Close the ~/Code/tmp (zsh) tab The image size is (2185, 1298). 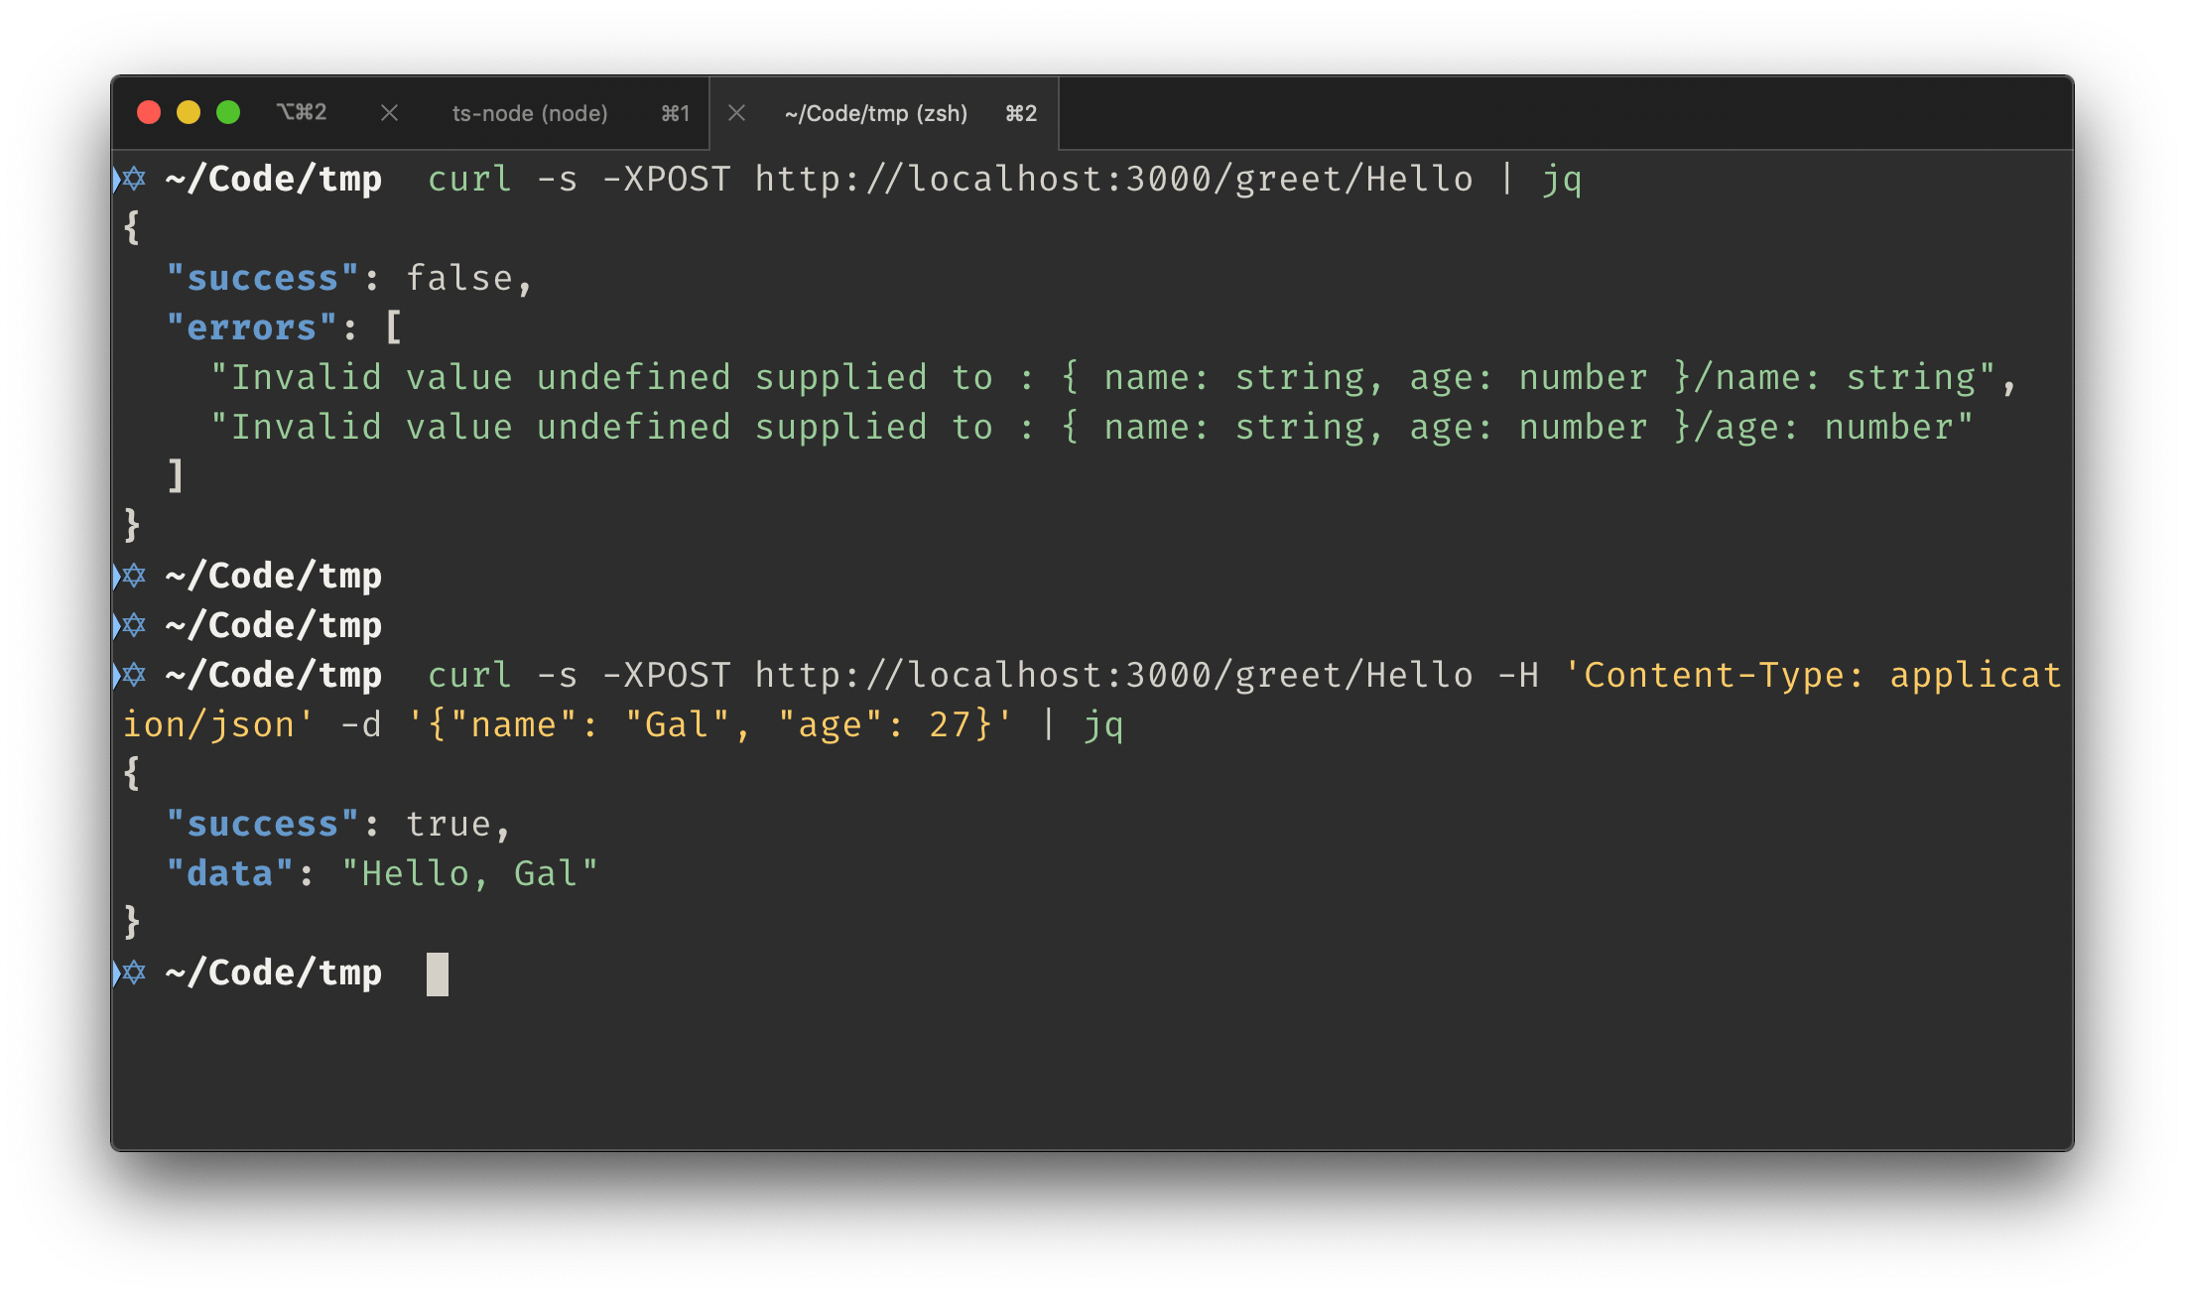(x=736, y=113)
